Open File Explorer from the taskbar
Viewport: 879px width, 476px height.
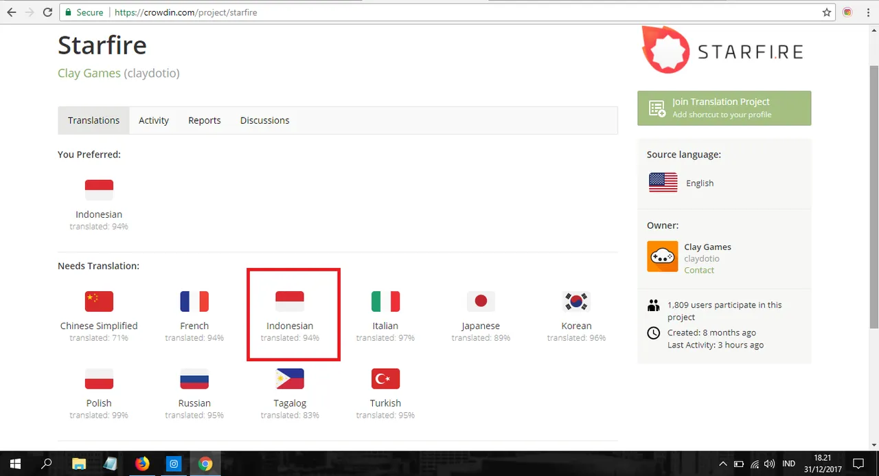click(79, 464)
